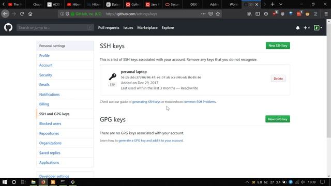Open notifications bell icon

tap(298, 28)
